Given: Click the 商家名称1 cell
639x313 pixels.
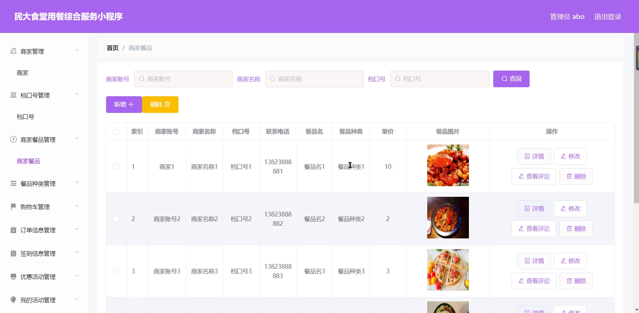Looking at the screenshot, I should tap(204, 167).
